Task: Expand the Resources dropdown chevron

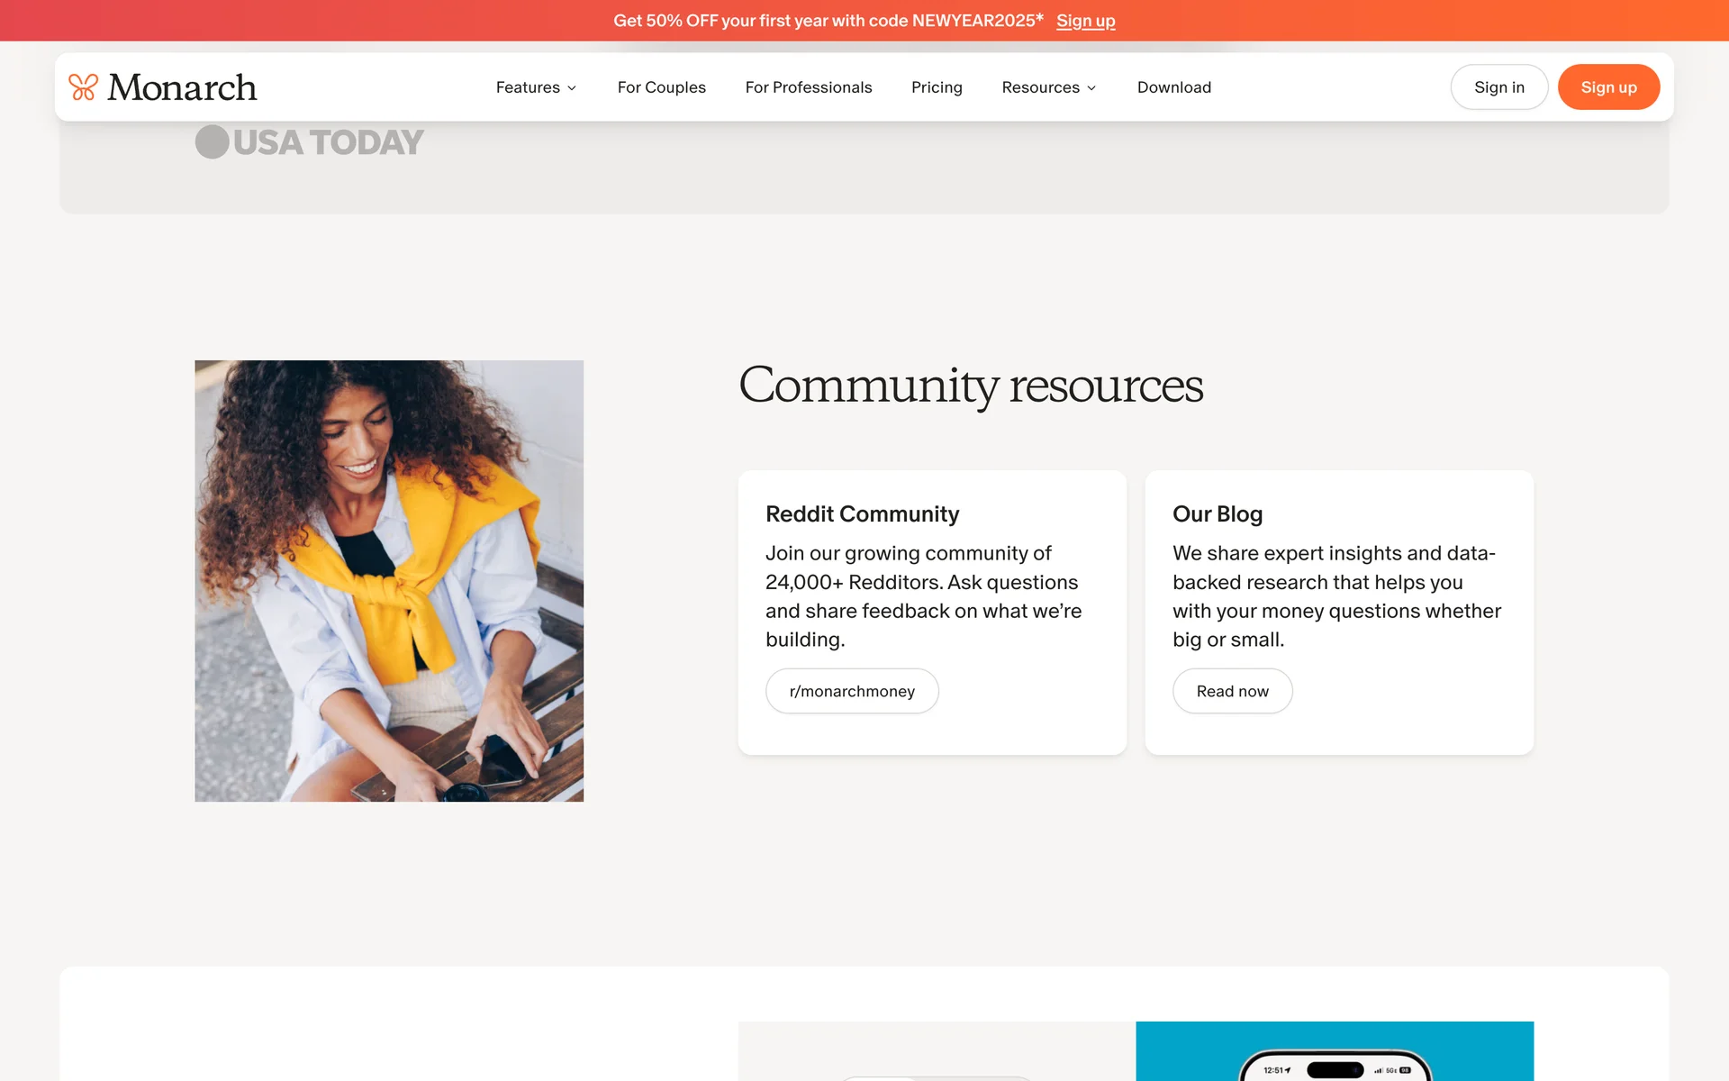Action: tap(1091, 88)
